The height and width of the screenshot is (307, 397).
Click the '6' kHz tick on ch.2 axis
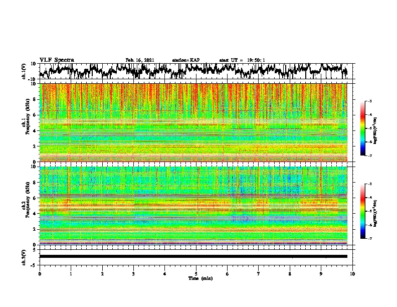[35, 198]
